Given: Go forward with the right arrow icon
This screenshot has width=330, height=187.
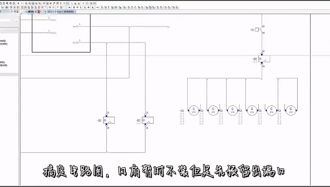Looking at the screenshot, I should pyautogui.click(x=22, y=3).
